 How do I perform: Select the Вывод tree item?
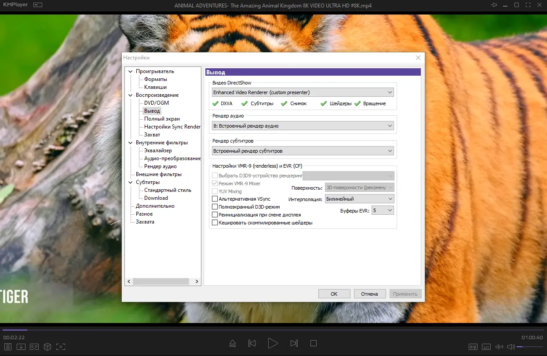pos(152,111)
